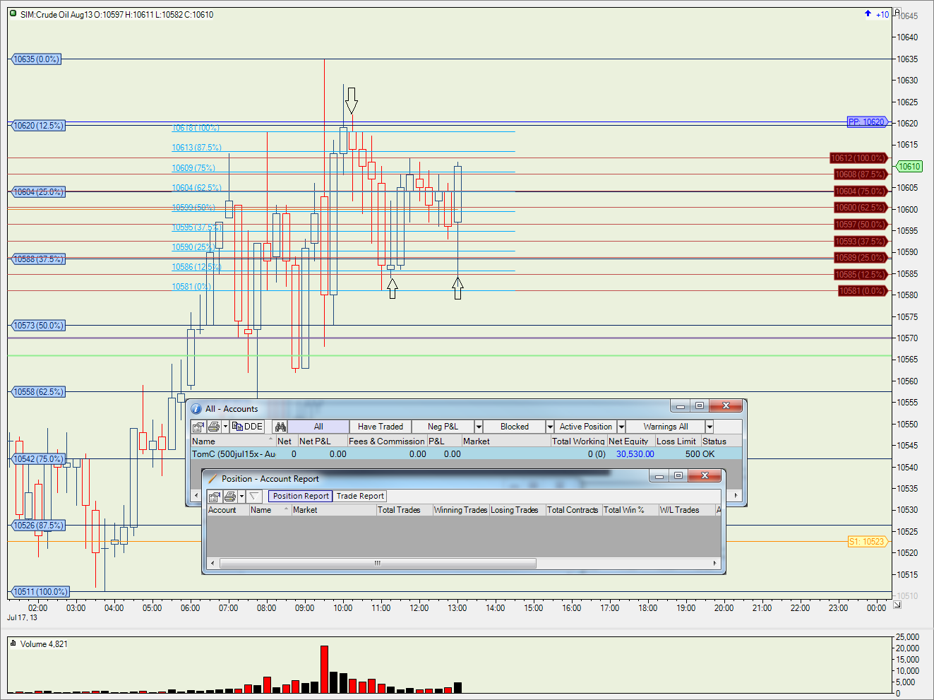Toggle the Neg P&L filter
The height and width of the screenshot is (700, 934).
443,427
